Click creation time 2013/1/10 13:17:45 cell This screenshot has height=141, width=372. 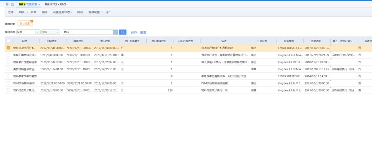click(x=317, y=69)
